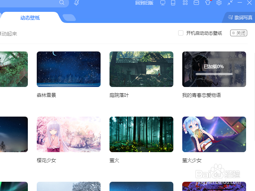The height and width of the screenshot is (191, 255).
Task: Open the desktop monitor mode icon
Action: tap(163, 3)
